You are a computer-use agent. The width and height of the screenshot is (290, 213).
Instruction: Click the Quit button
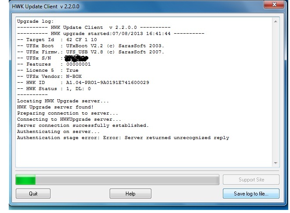pos(33,193)
